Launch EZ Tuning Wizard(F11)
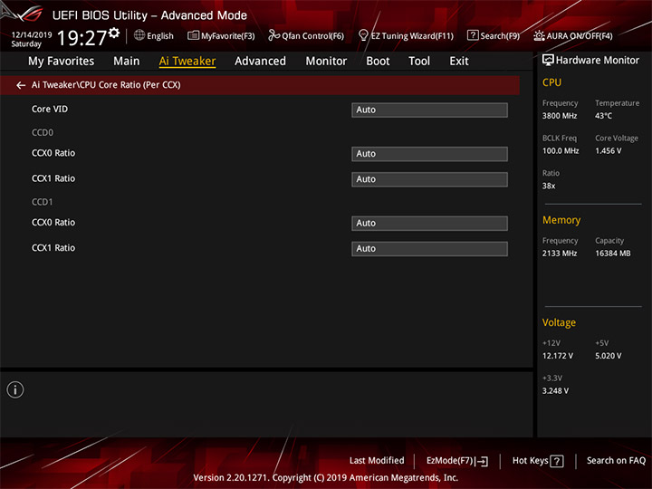Screen dimensions: 652x489 [x=406, y=35]
